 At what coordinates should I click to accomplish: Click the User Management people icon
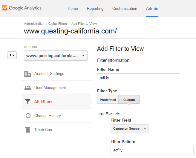(x=27, y=88)
